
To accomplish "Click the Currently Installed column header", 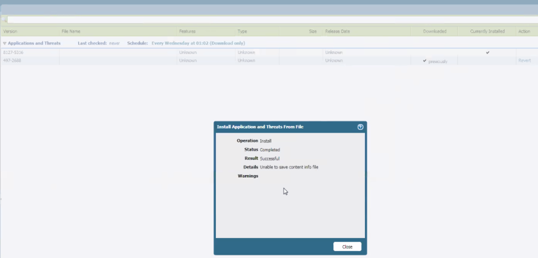I will pos(487,31).
